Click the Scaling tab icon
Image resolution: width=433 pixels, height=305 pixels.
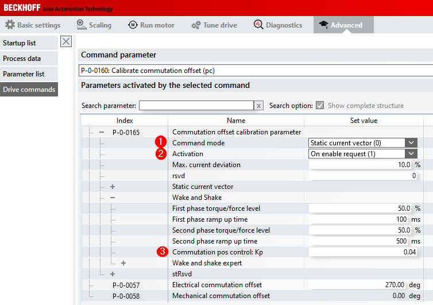tap(81, 25)
